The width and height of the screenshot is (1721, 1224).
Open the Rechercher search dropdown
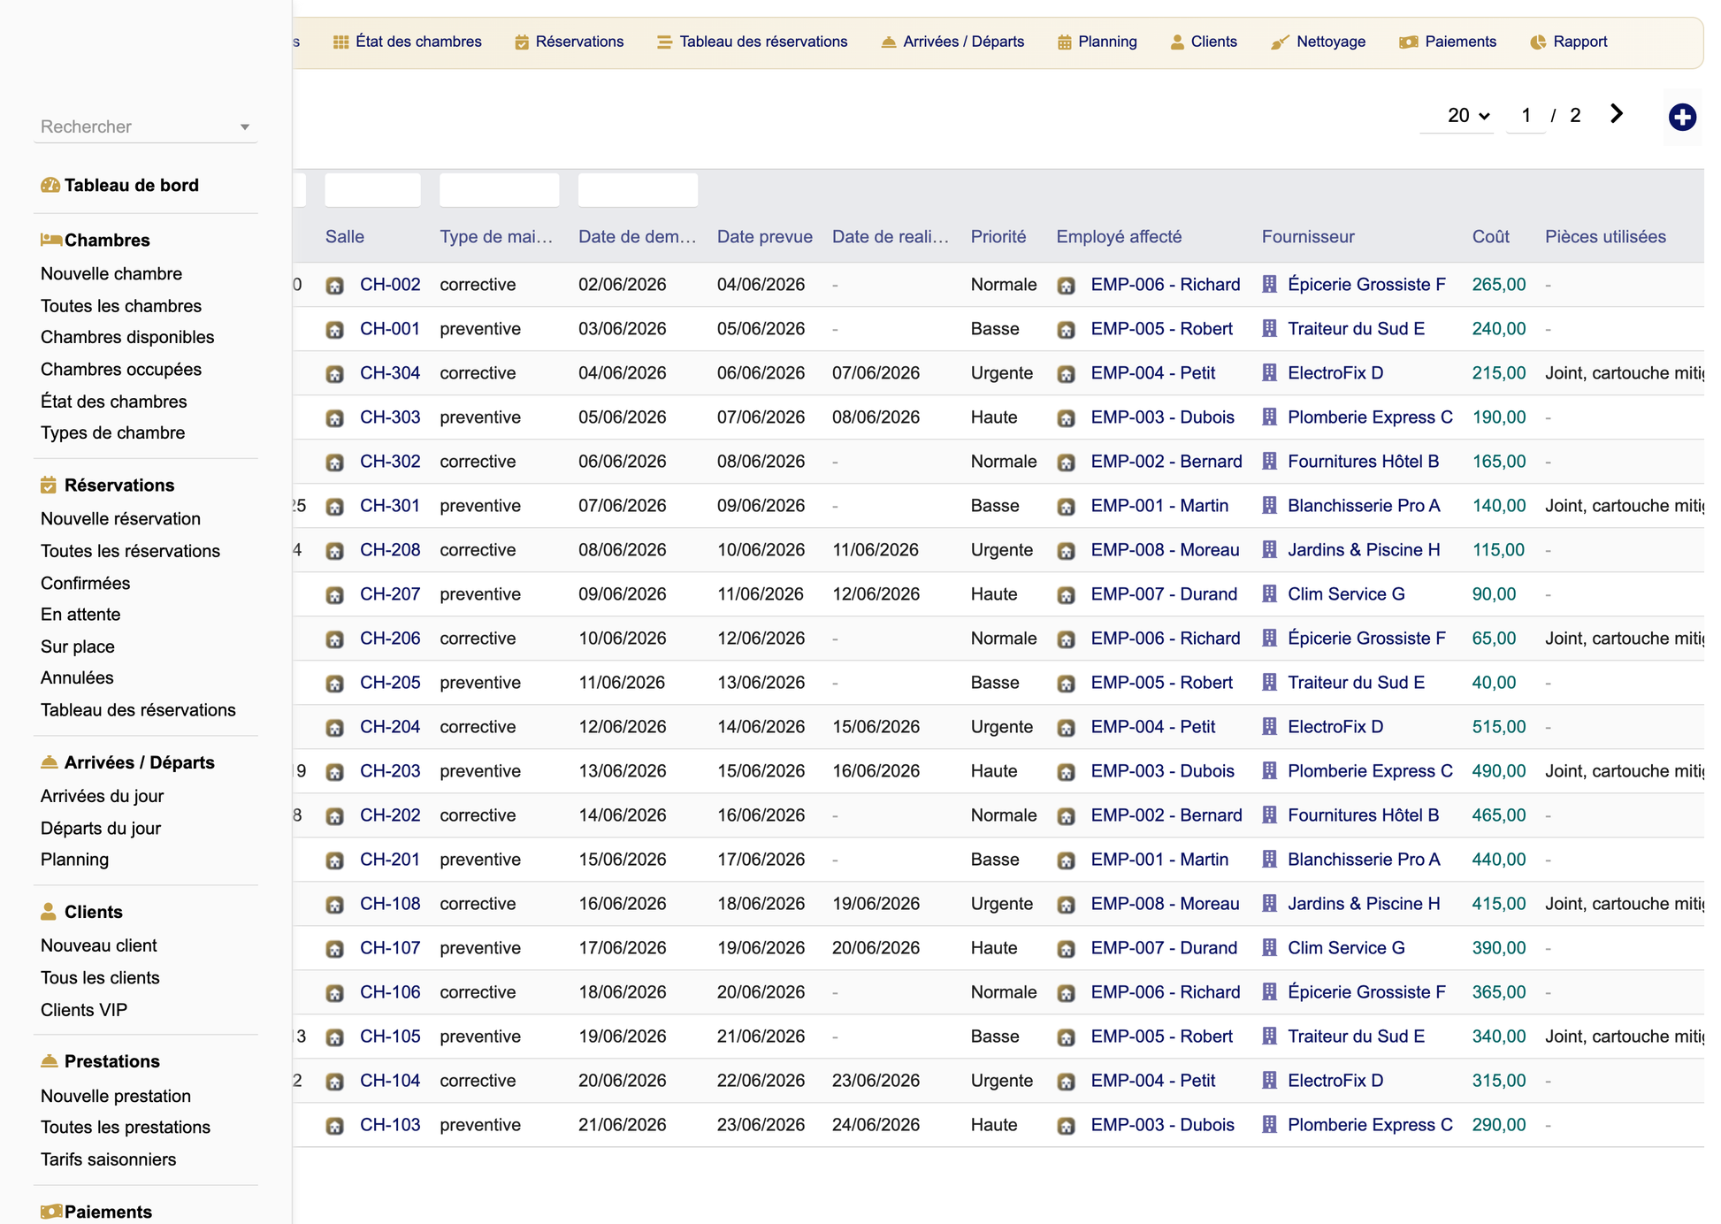pos(146,126)
